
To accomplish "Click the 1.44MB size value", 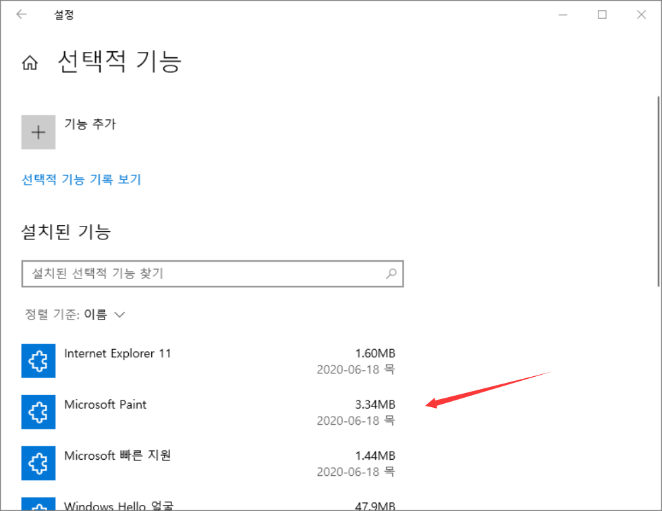I will [x=375, y=455].
